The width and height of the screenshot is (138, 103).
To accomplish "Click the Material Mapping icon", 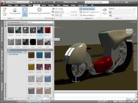I will (81, 15).
